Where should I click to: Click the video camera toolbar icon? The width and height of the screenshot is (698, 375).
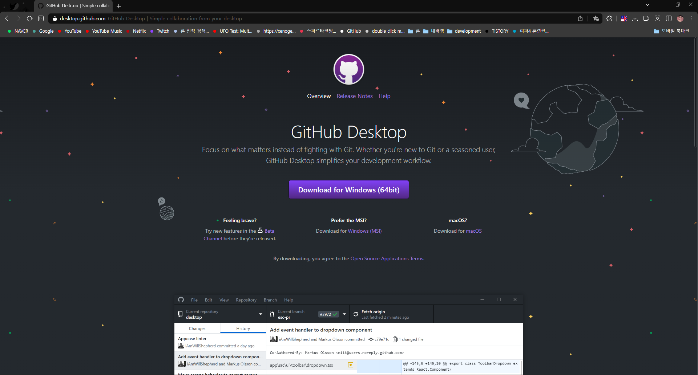pos(646,19)
